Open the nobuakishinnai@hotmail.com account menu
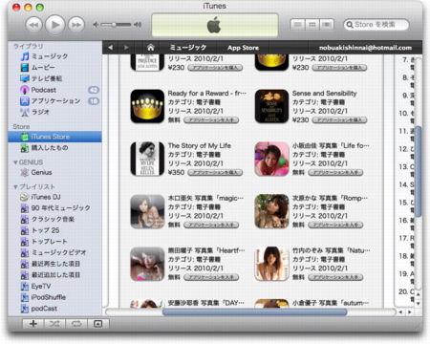The image size is (430, 344). point(365,48)
